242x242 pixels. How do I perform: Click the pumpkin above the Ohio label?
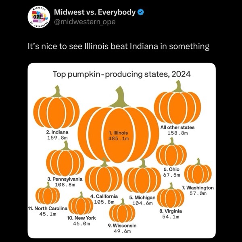coord(171,153)
